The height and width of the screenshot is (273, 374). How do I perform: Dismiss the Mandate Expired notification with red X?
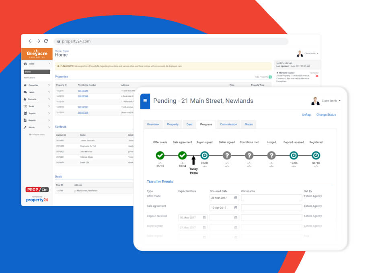point(317,76)
